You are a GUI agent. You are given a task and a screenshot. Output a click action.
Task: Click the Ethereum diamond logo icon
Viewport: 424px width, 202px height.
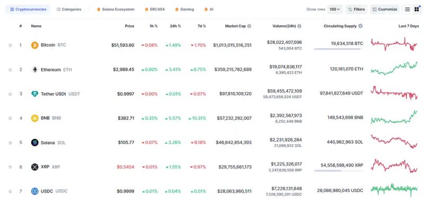coord(34,70)
